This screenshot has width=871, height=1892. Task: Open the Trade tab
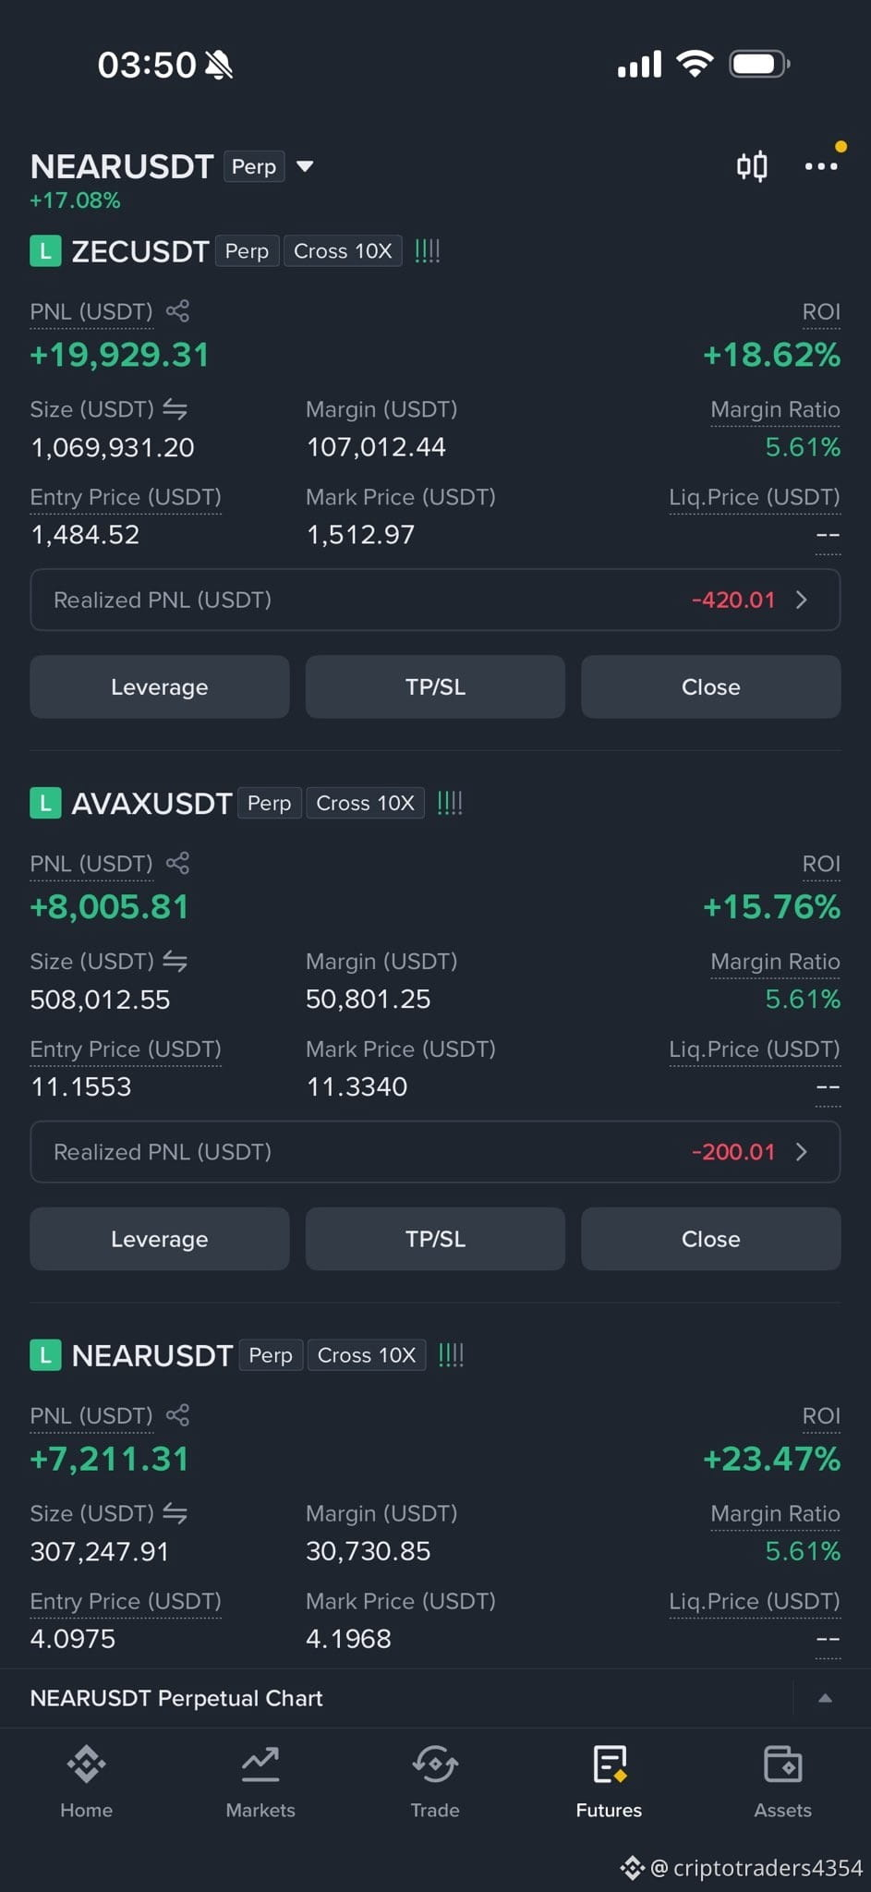tap(435, 1783)
